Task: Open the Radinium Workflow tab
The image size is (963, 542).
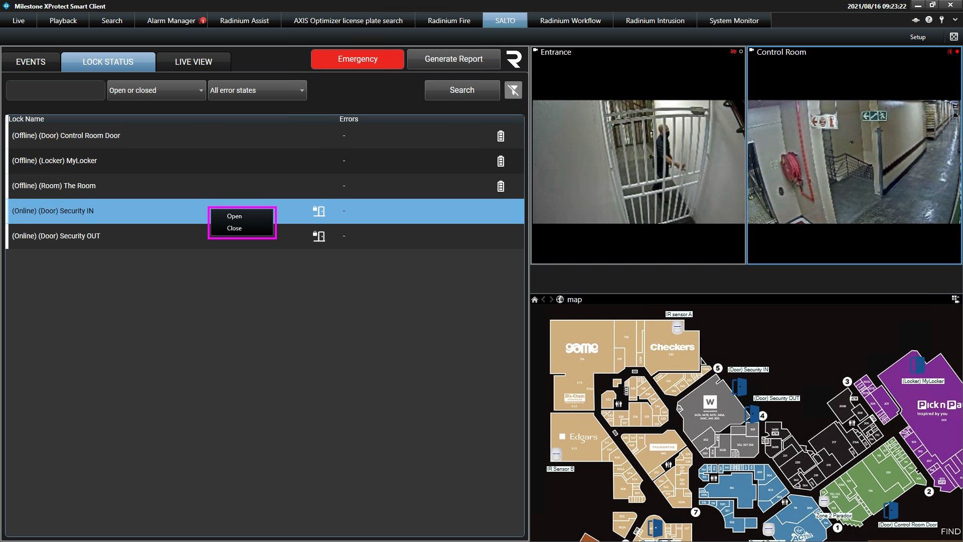Action: tap(570, 21)
